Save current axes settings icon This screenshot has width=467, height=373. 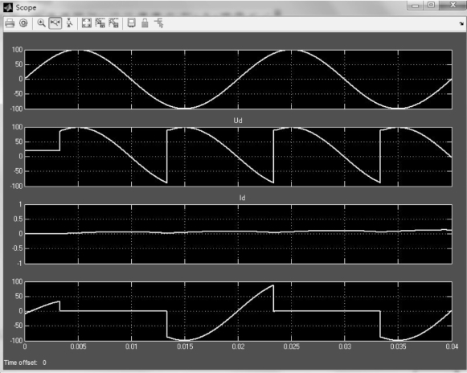point(100,23)
